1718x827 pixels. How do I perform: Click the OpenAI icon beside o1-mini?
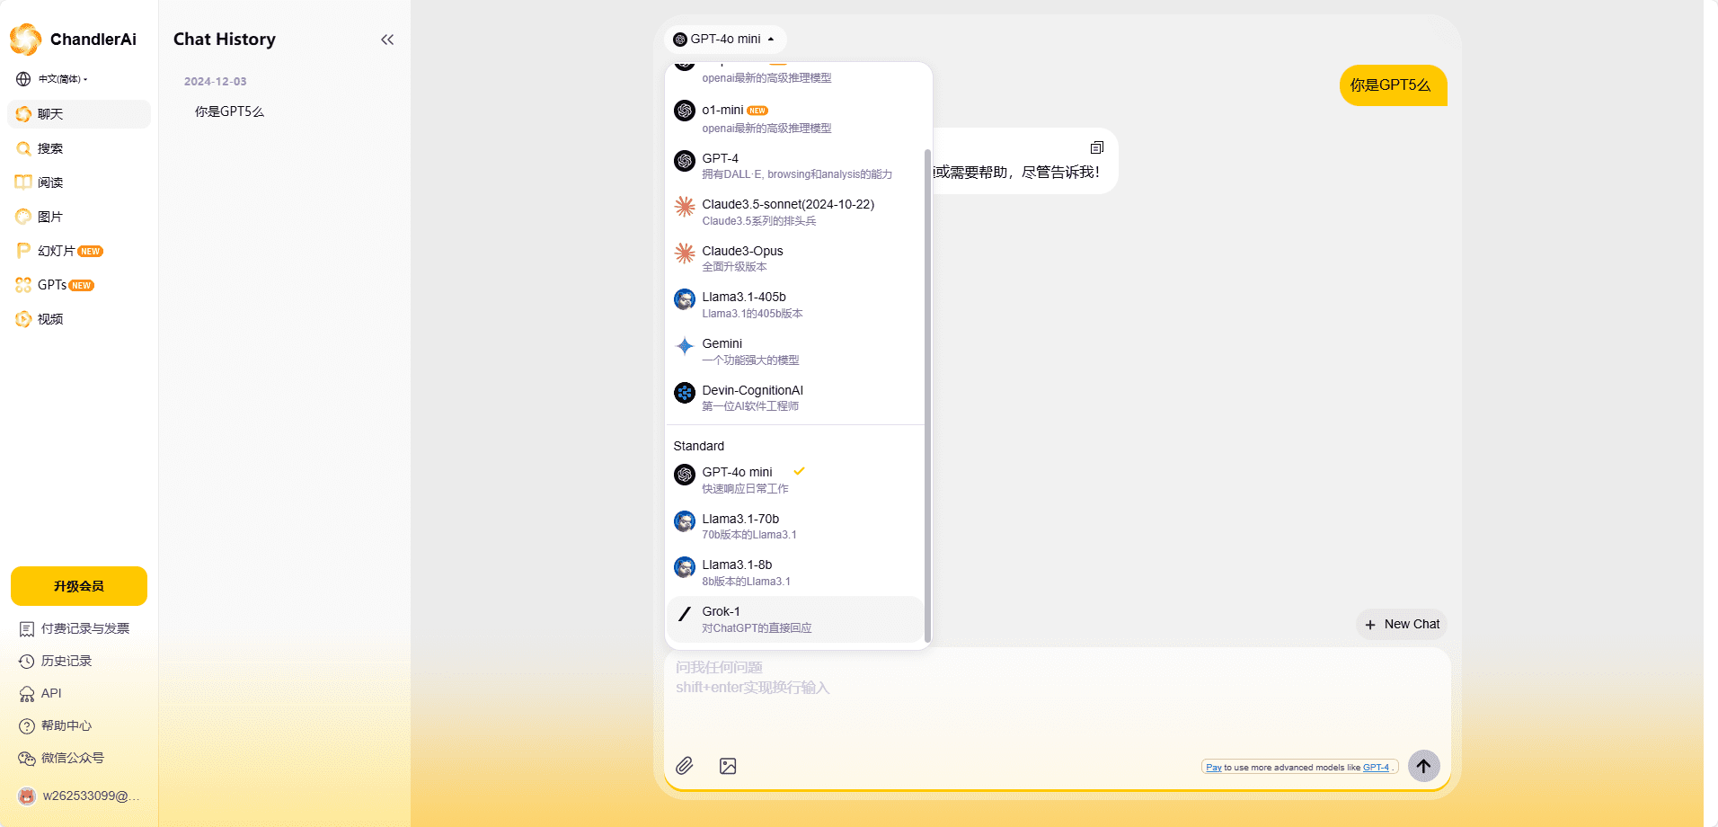pyautogui.click(x=685, y=111)
